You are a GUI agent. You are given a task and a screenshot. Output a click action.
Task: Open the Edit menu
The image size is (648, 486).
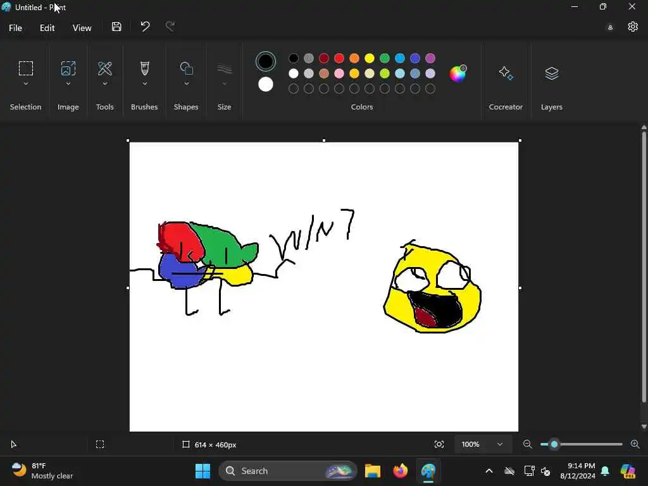point(47,28)
